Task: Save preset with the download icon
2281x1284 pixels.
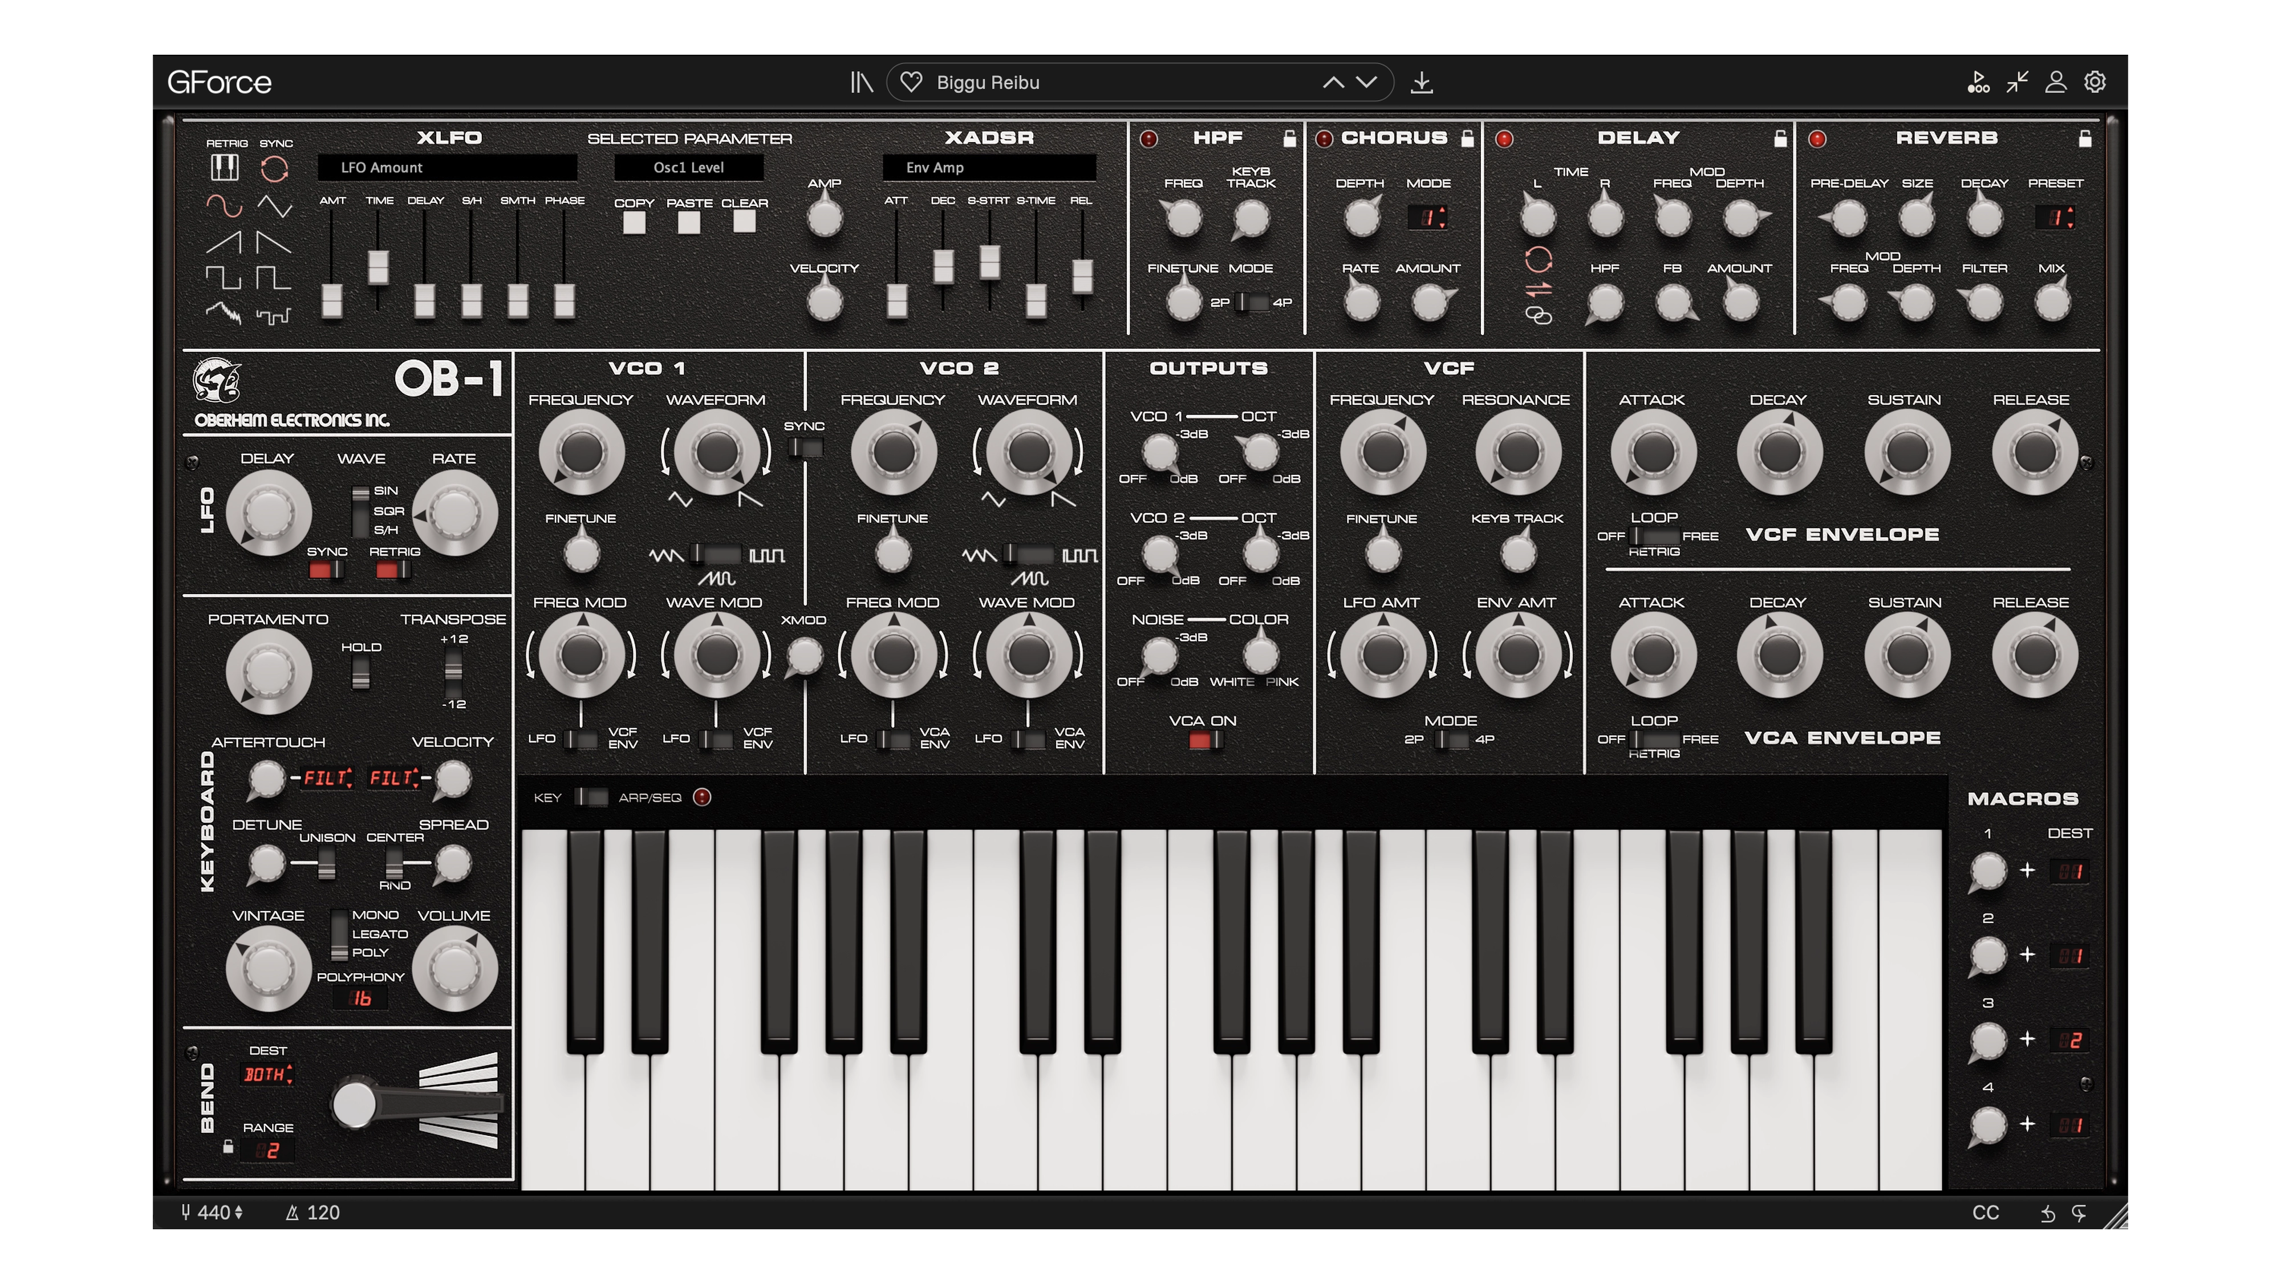Action: [1422, 82]
